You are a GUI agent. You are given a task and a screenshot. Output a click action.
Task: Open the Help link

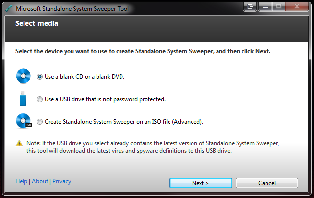click(21, 181)
